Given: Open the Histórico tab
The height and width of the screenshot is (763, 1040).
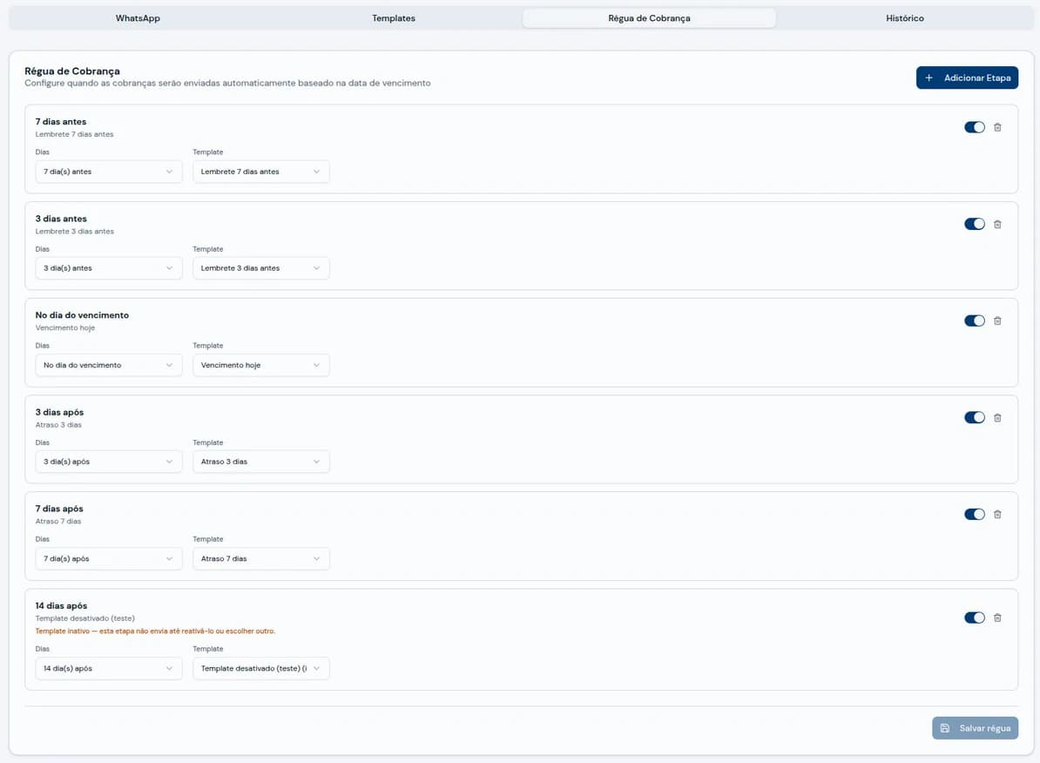Looking at the screenshot, I should tap(905, 18).
